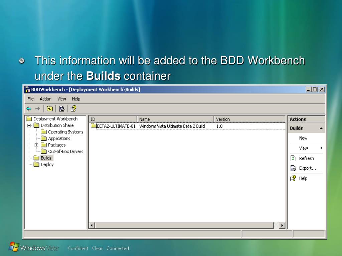Select Packages label in tree
The width and height of the screenshot is (342, 256).
pyautogui.click(x=57, y=145)
